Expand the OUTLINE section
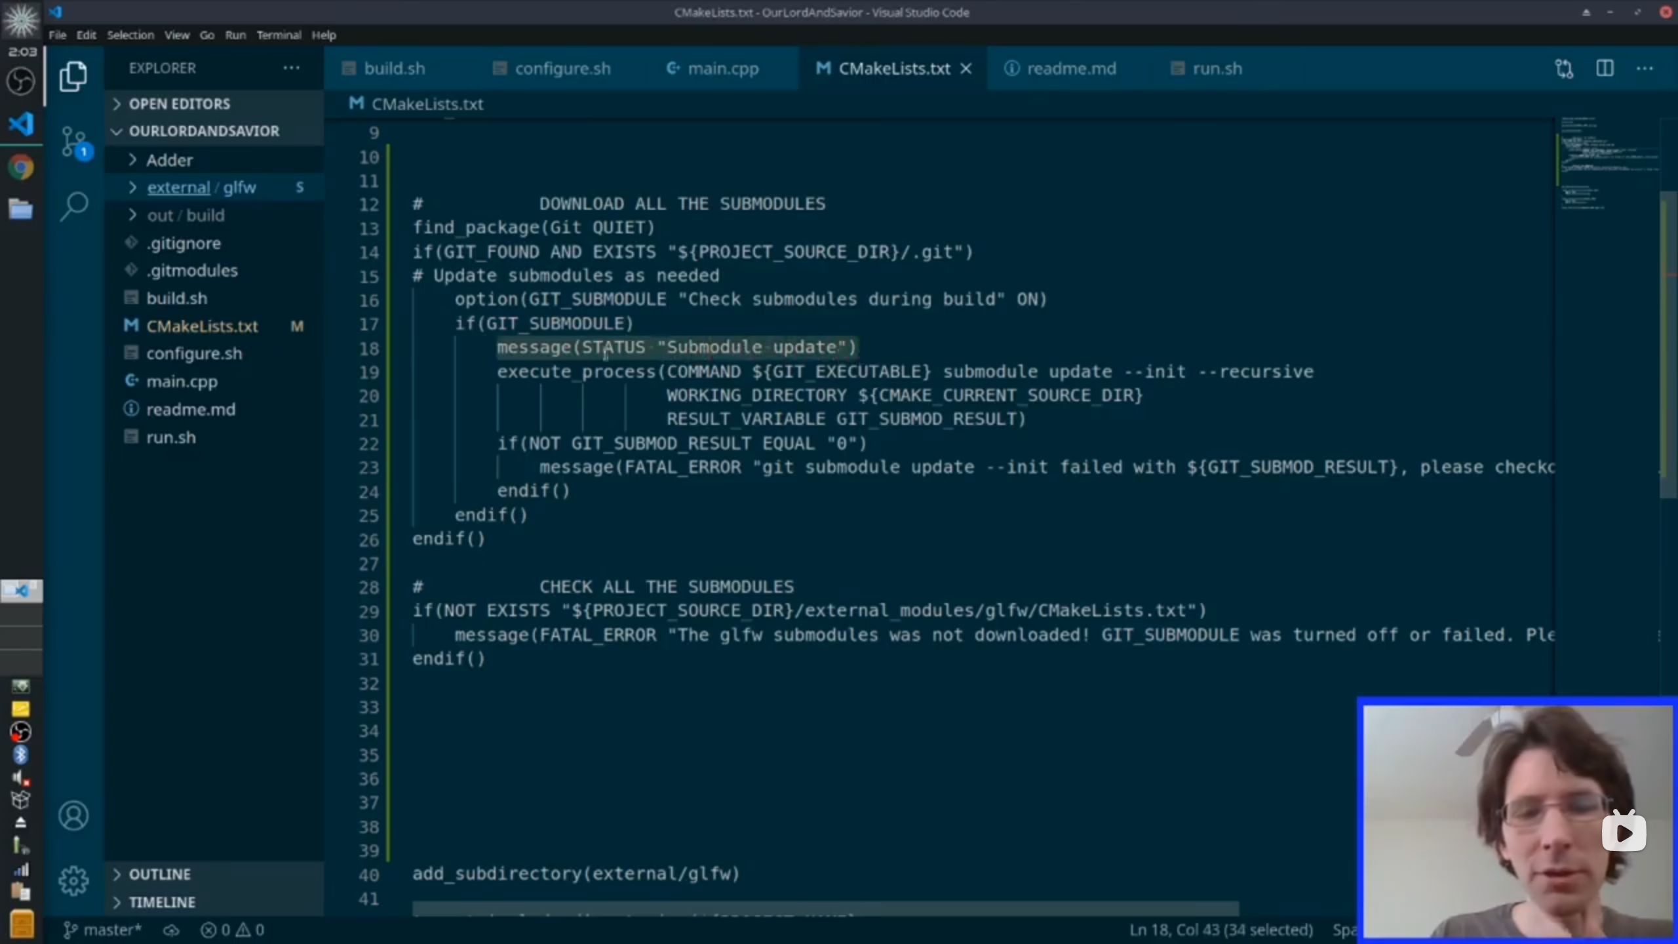The height and width of the screenshot is (944, 1678). tap(214, 874)
